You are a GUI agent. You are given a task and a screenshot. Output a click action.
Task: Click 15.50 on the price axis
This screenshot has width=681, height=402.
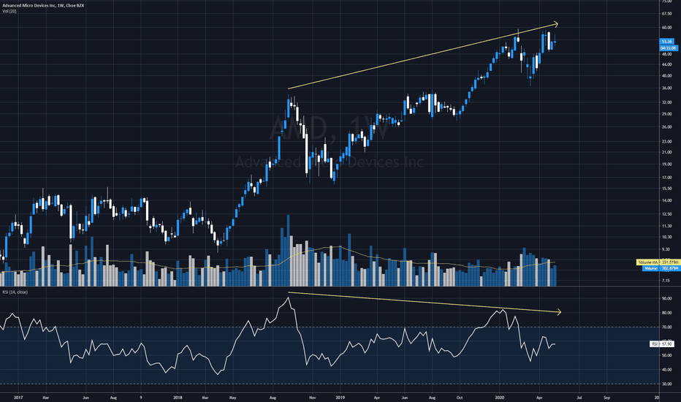click(x=666, y=189)
